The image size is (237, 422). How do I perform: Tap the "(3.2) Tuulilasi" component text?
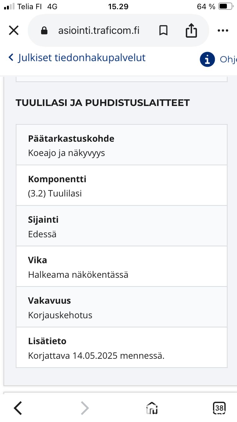(55, 194)
